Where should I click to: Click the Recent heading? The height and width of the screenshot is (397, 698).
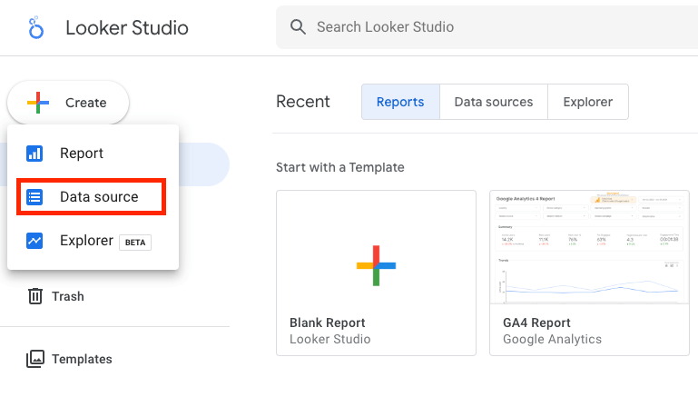(303, 102)
